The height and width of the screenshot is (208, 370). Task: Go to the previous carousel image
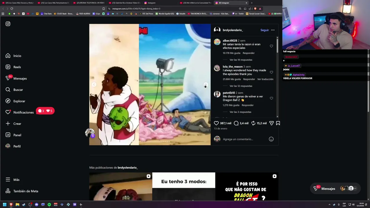pyautogui.click(x=94, y=84)
